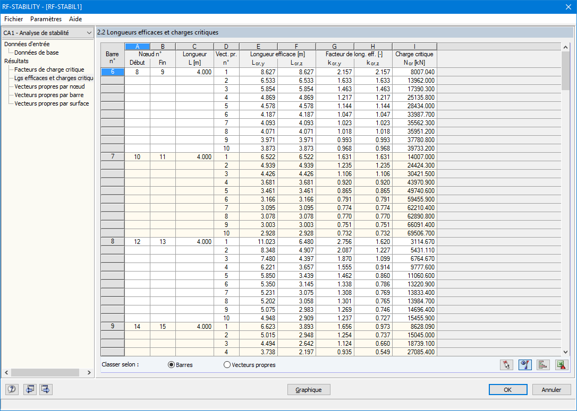Click the table scrollbar up arrow
Viewport: 577px width, 411px height.
(566, 47)
